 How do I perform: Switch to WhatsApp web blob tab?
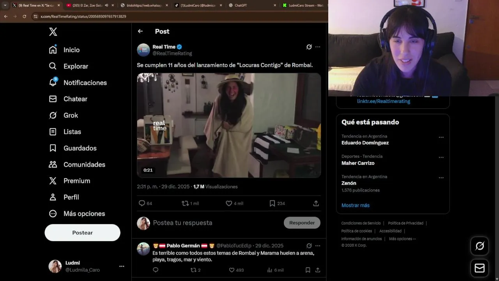point(143,5)
